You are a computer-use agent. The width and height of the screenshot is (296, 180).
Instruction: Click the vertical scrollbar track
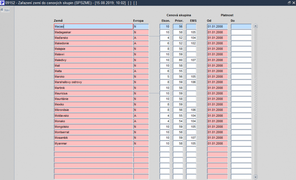point(255,102)
